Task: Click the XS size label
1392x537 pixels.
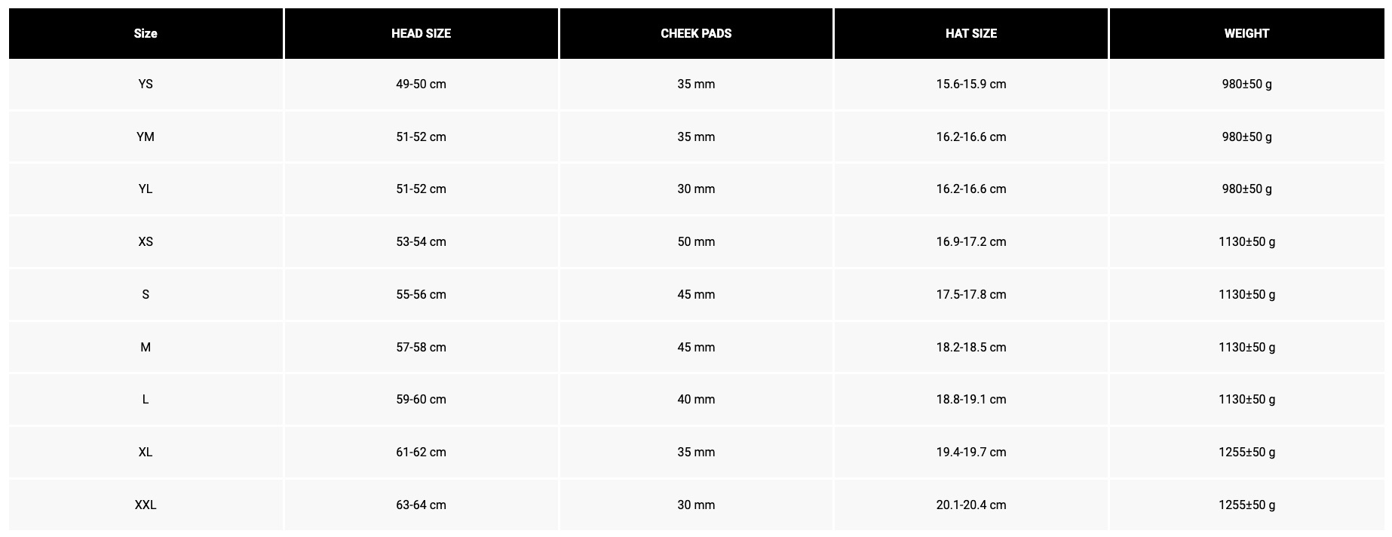Action: coord(146,241)
